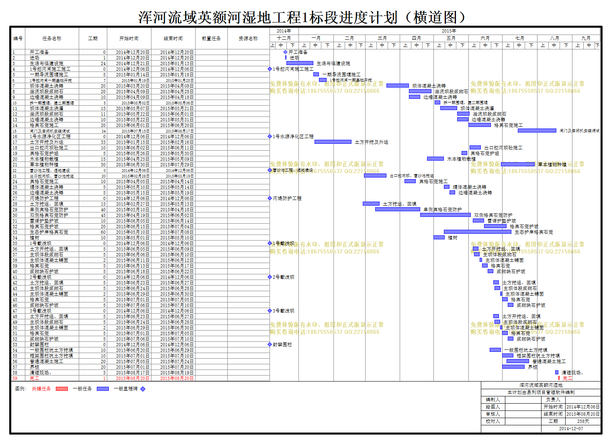Click the 双侧格宾石笼防护 Gantt bar
611x443 pixels.
pyautogui.click(x=445, y=215)
